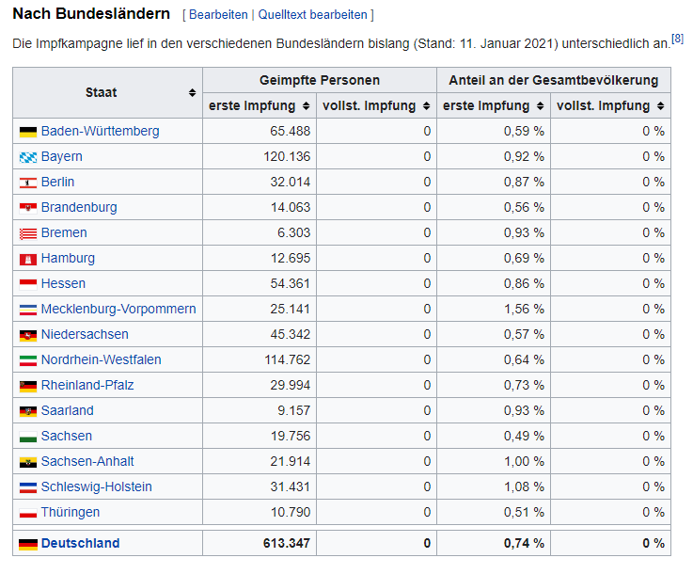
Task: Open the Bearbeiten section edit link
Action: point(218,15)
